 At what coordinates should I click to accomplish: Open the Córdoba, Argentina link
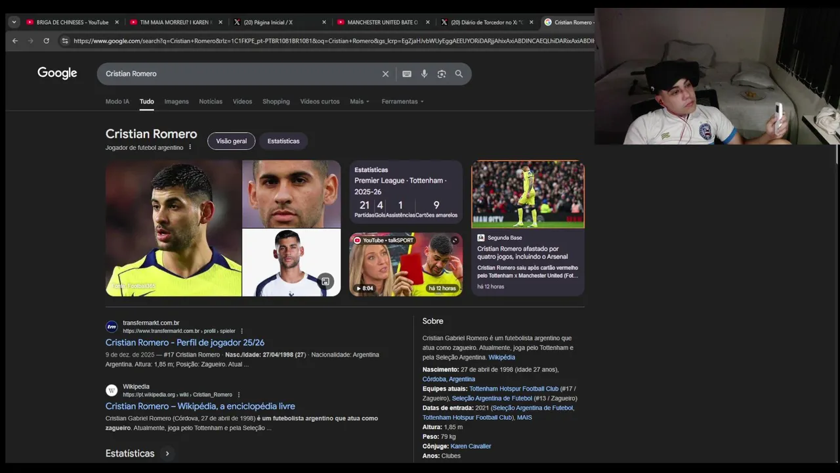click(x=449, y=379)
